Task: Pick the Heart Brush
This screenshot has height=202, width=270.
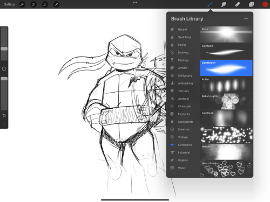Action: [226, 169]
